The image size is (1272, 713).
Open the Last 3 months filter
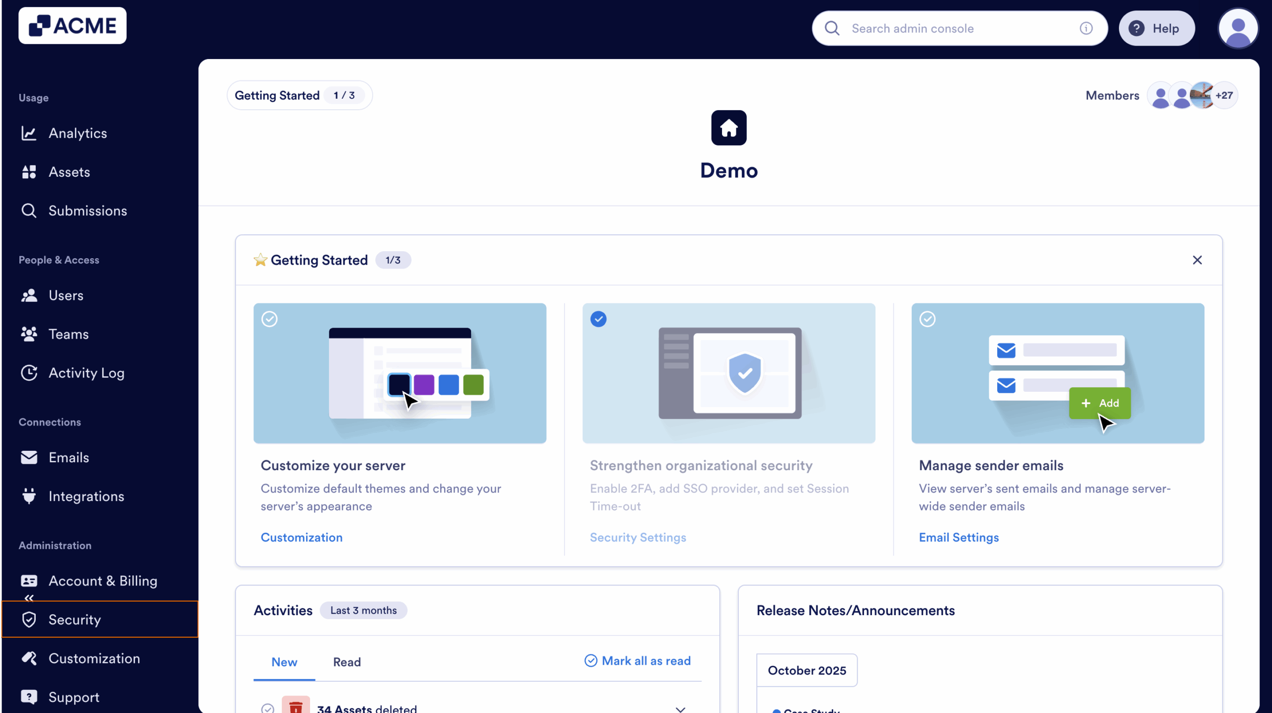point(364,610)
